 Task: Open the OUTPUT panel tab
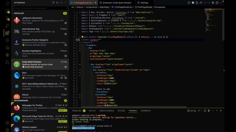click(x=92, y=111)
